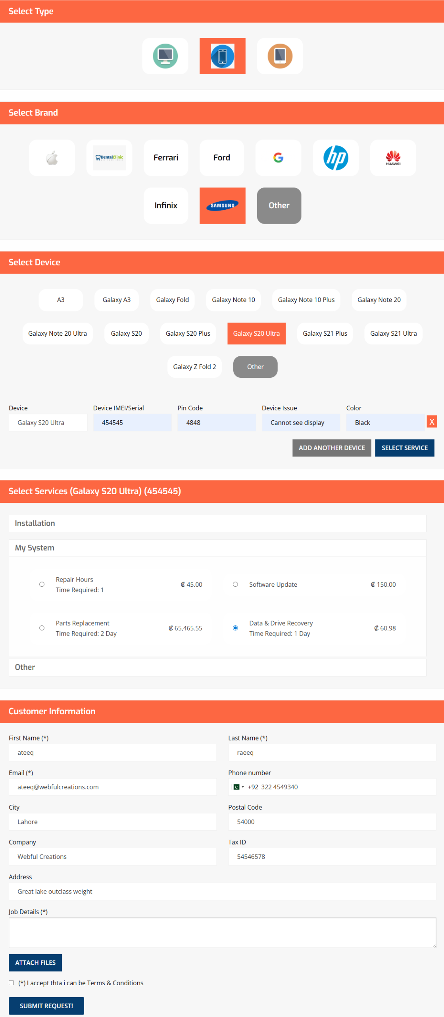Select the Parts Replacement radio option
The image size is (444, 1017).
[x=42, y=628]
